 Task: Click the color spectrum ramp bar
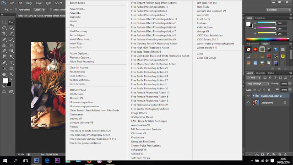267,39
